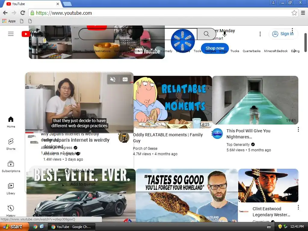
Task: Open the Windows start menu
Action: click(14, 227)
